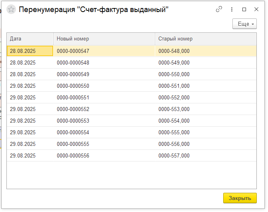Open the three-dot window options menu
The image size is (268, 212).
[x=232, y=9]
